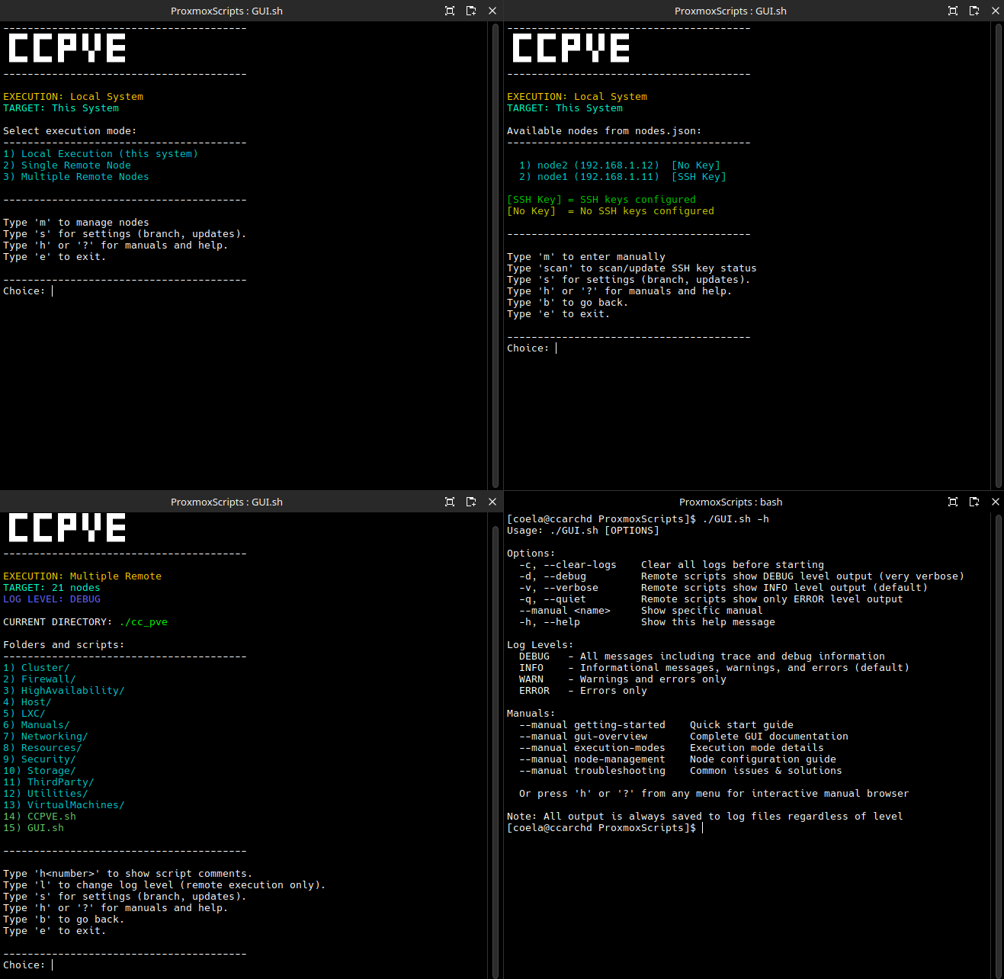The image size is (1004, 979).
Task: Click the 'ERROR - Errors only' log level line
Action: click(x=583, y=691)
